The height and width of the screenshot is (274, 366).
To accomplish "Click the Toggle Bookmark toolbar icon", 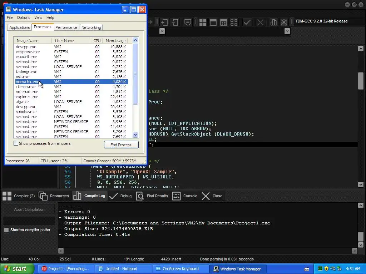I will (x=188, y=22).
